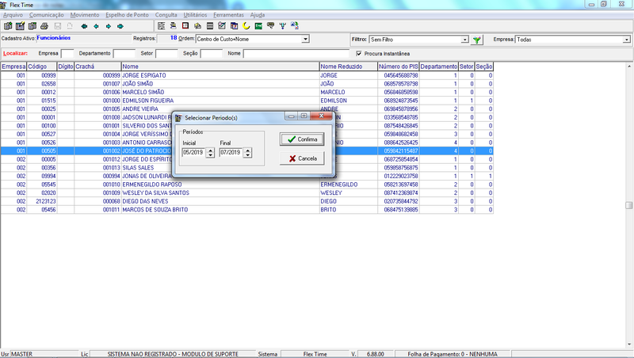Go to first record with leftmost teal arrow
The width and height of the screenshot is (634, 358).
coord(84,26)
